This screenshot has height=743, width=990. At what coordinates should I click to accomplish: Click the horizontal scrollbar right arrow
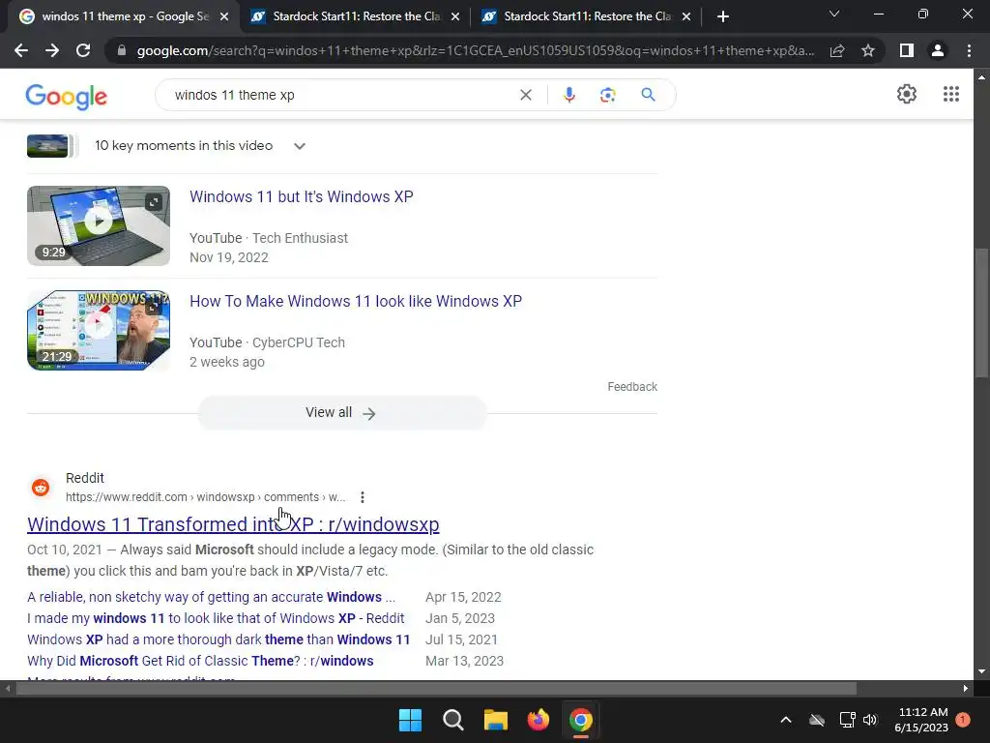966,689
